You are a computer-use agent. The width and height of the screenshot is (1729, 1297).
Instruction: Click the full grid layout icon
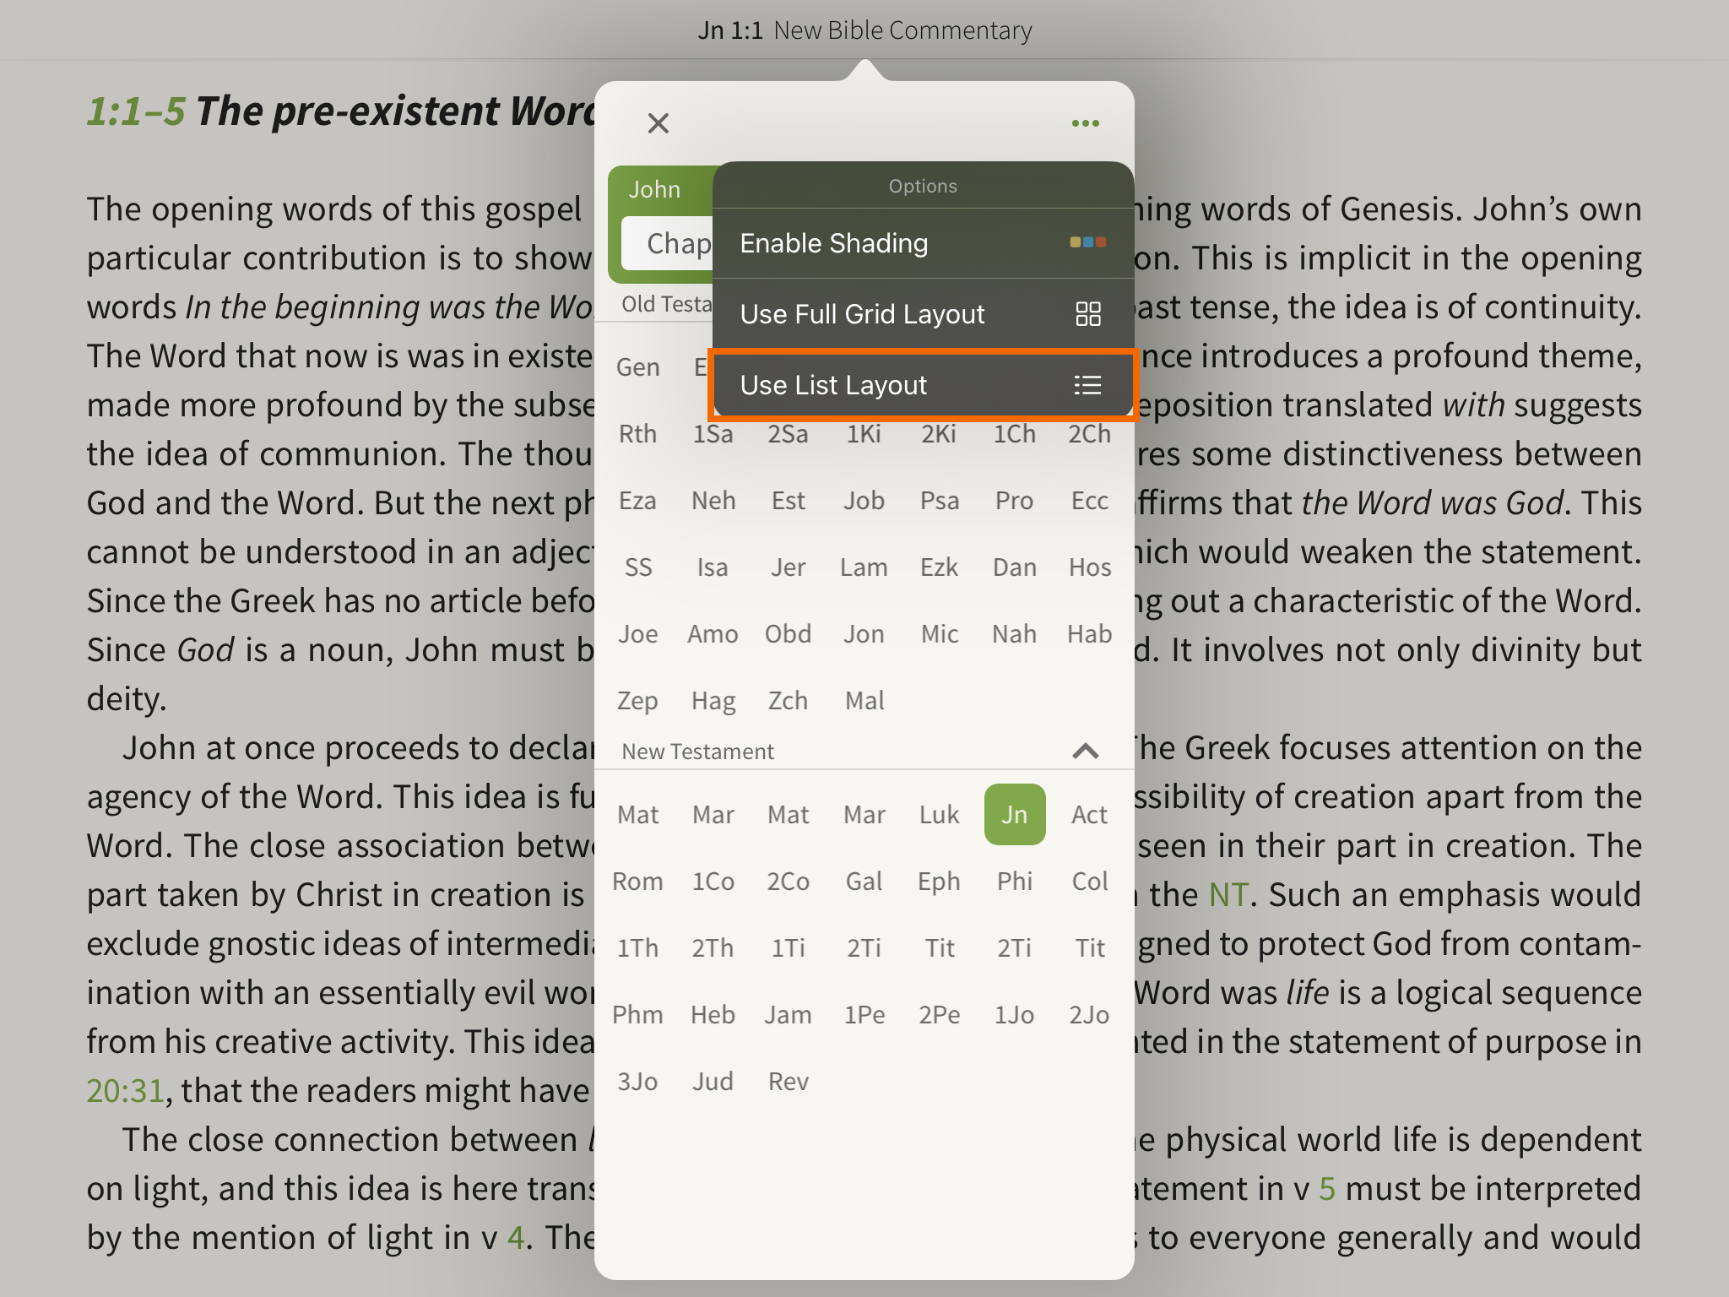click(x=1087, y=314)
